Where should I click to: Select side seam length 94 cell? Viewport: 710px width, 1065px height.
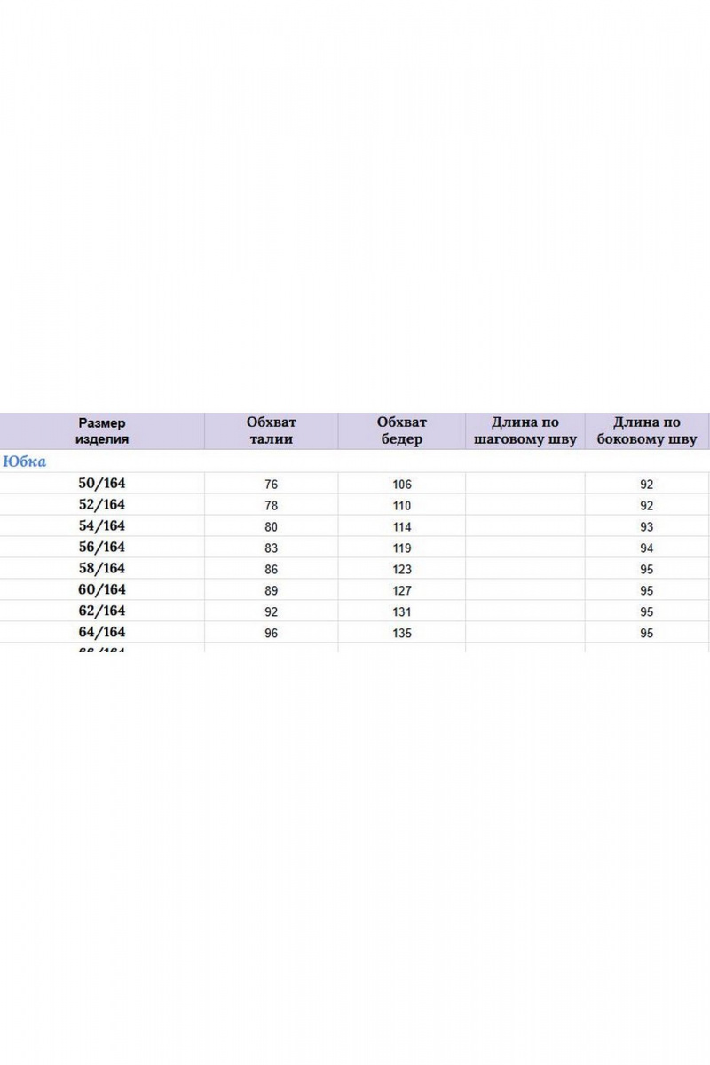click(x=647, y=548)
